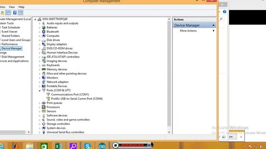Select the Human Interface Devices label
Screen dimensions: 266x149
62,53
